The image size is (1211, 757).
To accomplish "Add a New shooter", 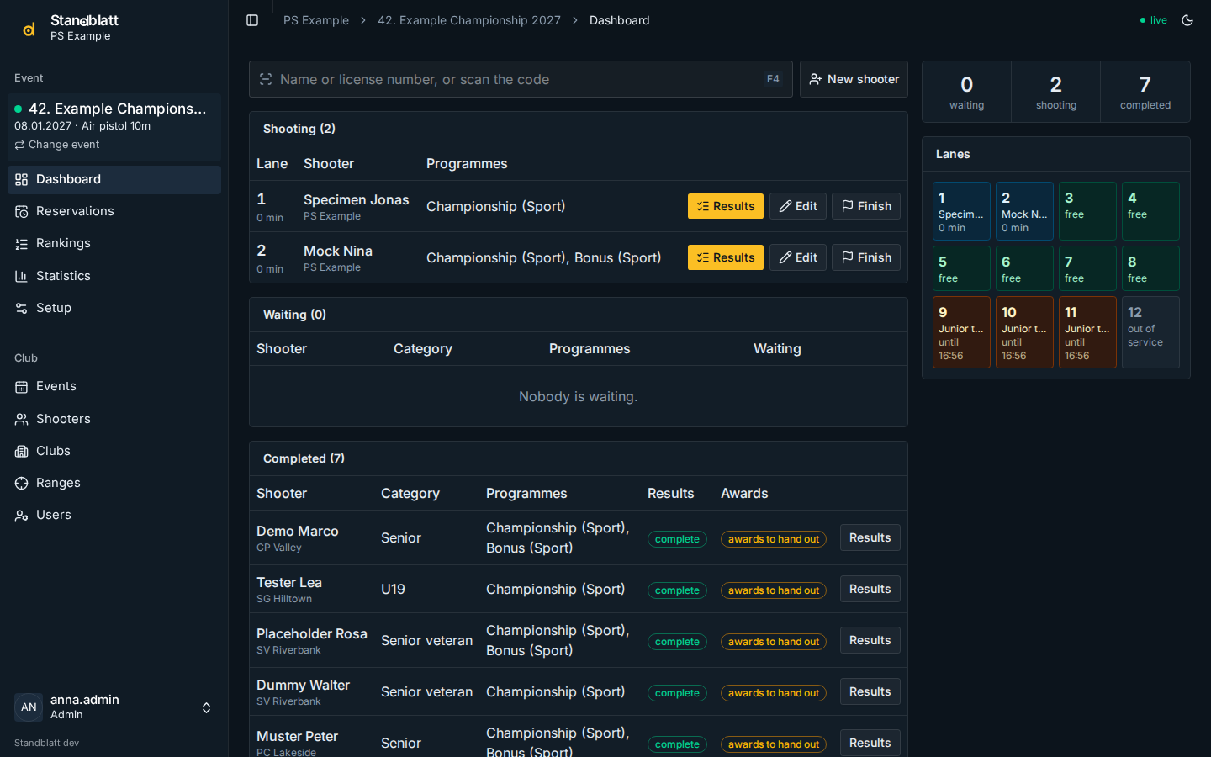I will pyautogui.click(x=854, y=79).
